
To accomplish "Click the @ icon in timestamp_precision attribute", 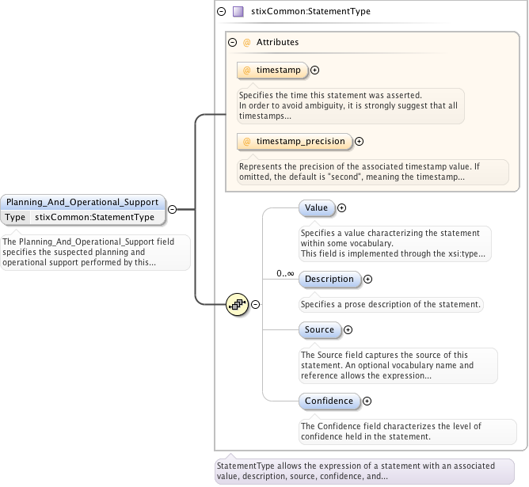I will 247,142.
